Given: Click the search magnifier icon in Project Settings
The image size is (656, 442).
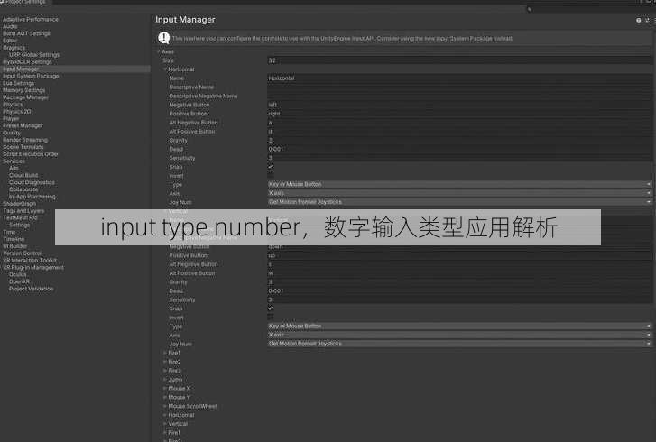Looking at the screenshot, I should point(530,9).
